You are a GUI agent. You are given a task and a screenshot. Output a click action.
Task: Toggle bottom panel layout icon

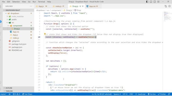click(151, 2)
